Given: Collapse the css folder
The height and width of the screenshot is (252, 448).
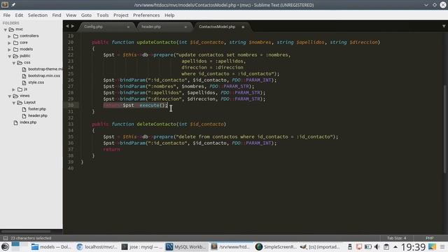Looking at the screenshot, I should coord(14,63).
